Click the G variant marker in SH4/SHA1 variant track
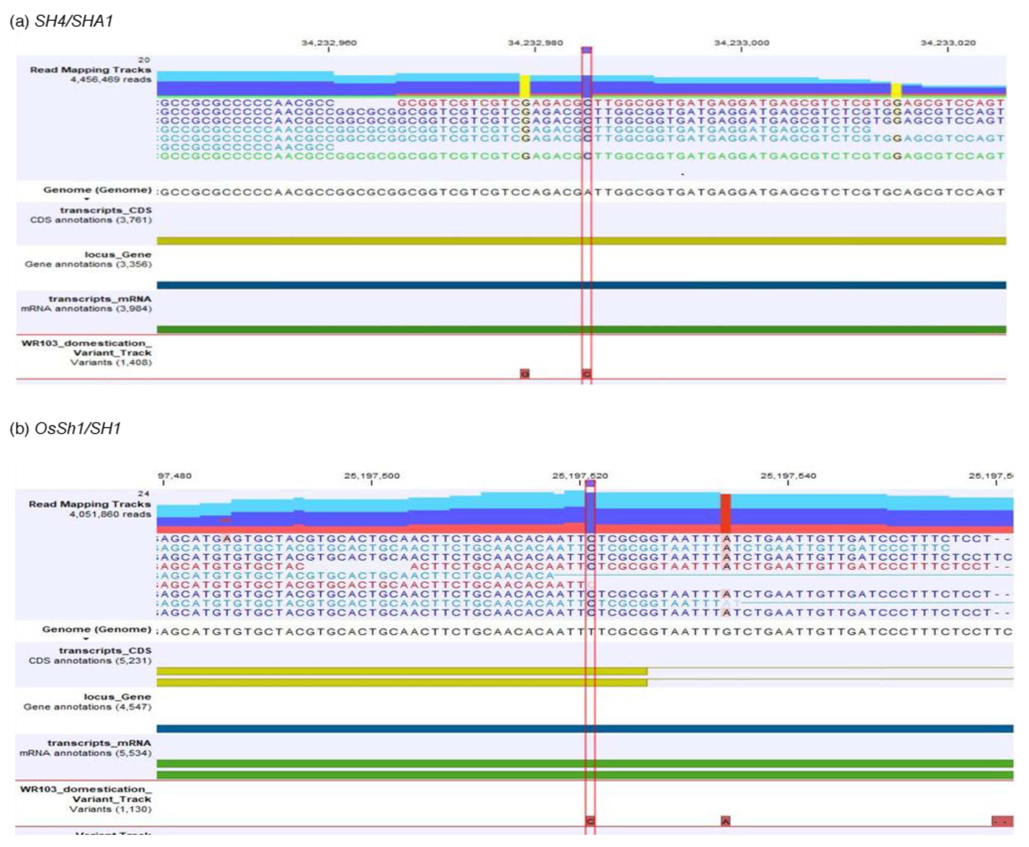Screen dimensions: 1029x847 pyautogui.click(x=525, y=374)
